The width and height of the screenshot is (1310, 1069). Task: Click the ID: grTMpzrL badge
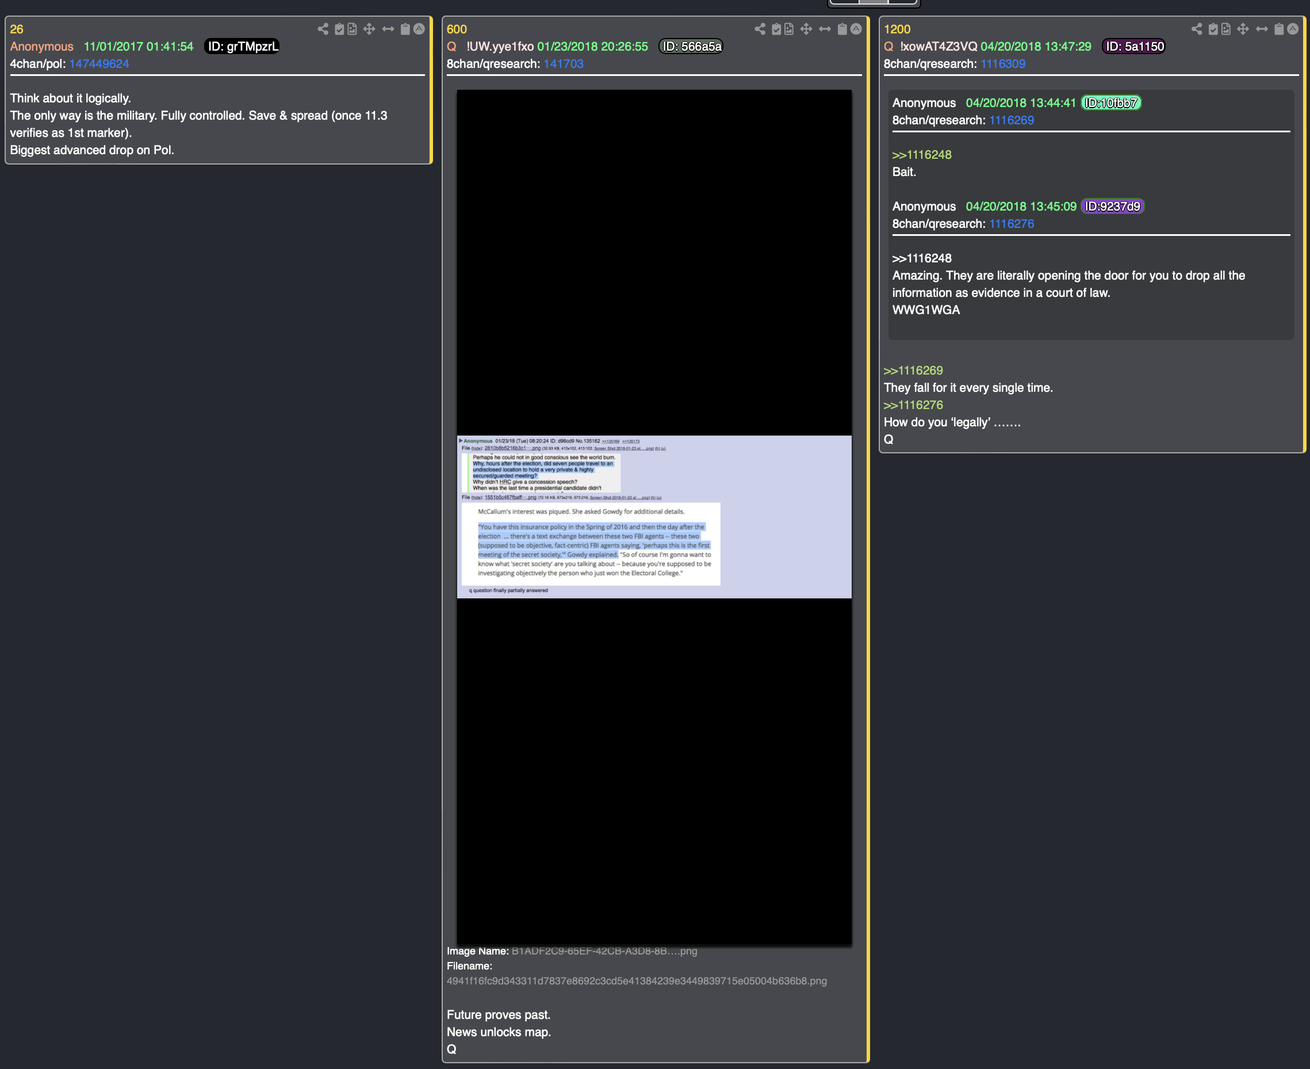[x=242, y=47]
